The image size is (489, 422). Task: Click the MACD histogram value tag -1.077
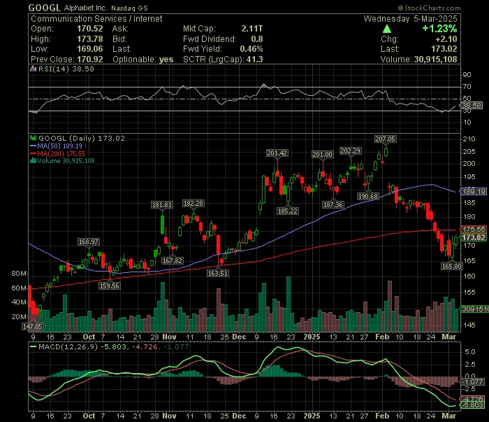[472, 381]
